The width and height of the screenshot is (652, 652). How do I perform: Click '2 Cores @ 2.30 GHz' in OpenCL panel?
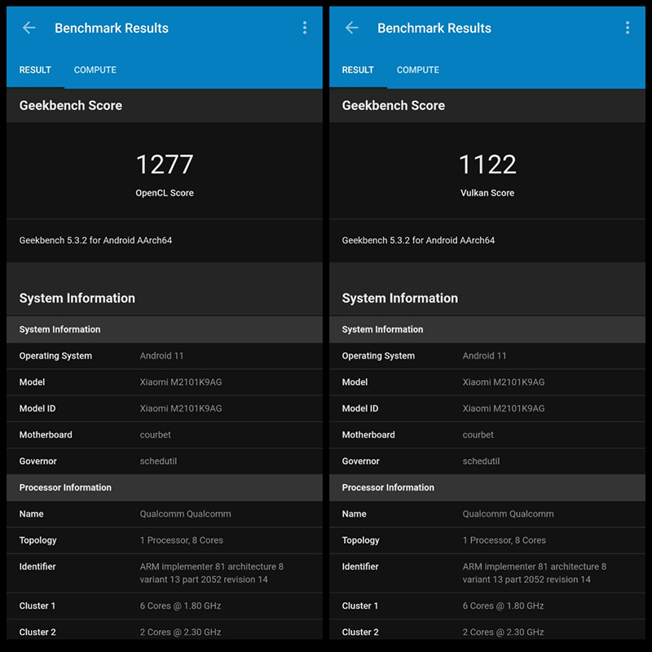pyautogui.click(x=180, y=632)
